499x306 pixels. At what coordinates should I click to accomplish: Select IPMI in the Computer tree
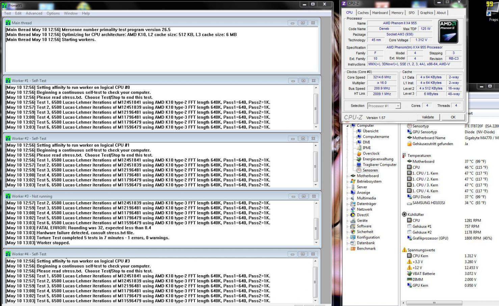click(x=367, y=148)
